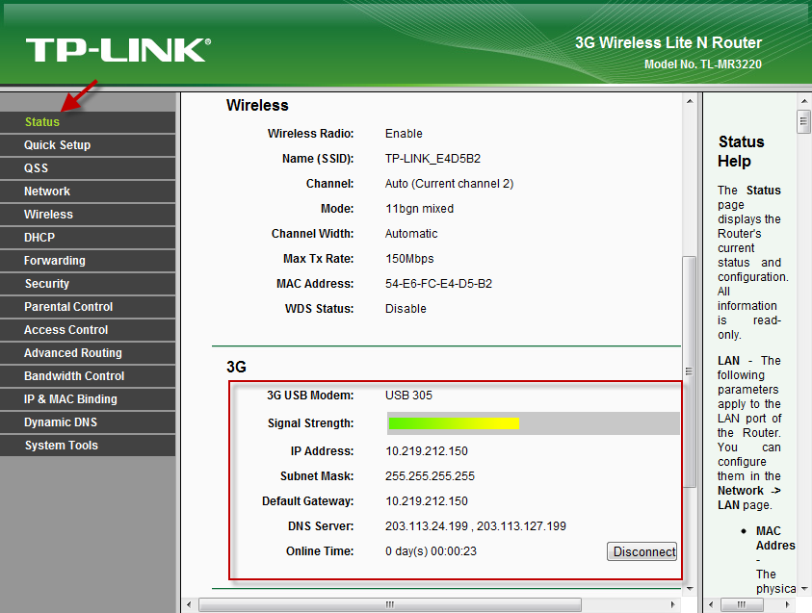812x613 pixels.
Task: Click the WDS Status Disable value
Action: click(x=406, y=309)
